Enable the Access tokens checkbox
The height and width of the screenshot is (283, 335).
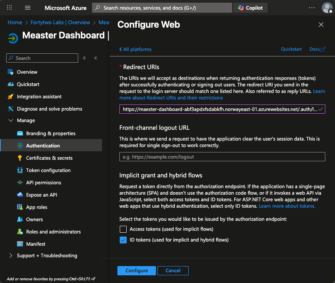tap(123, 229)
